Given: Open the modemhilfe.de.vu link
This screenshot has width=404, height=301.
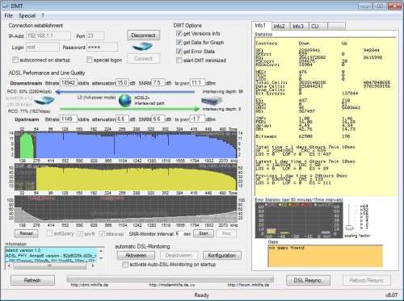Looking at the screenshot, I should click(172, 285).
